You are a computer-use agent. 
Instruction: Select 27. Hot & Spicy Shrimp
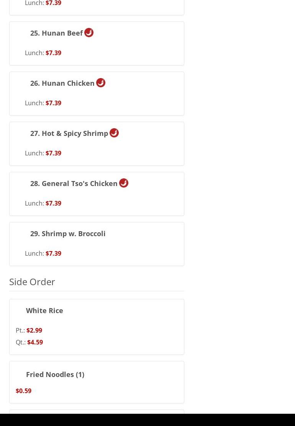point(69,133)
